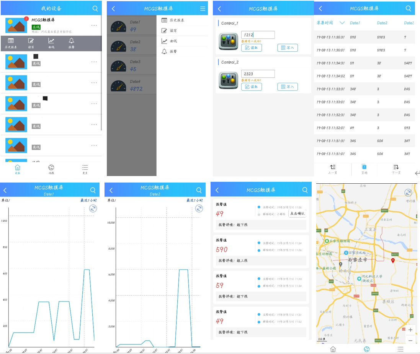
Task: Toggle the hamburger menu on gauge screen
Action: pos(203,8)
